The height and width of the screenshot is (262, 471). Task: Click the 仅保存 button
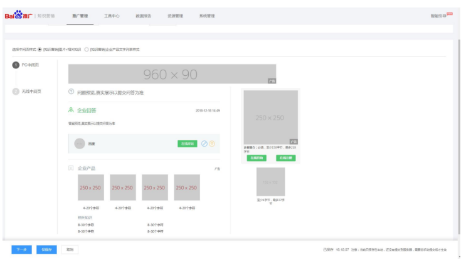46,249
